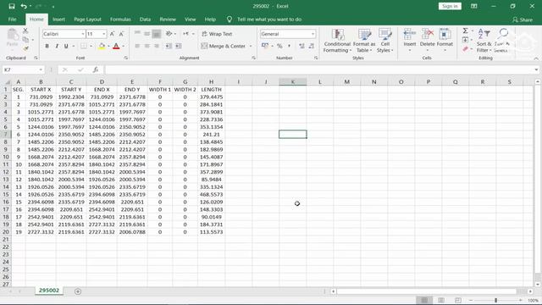
Task: Toggle Underline formatting
Action: (x=66, y=46)
